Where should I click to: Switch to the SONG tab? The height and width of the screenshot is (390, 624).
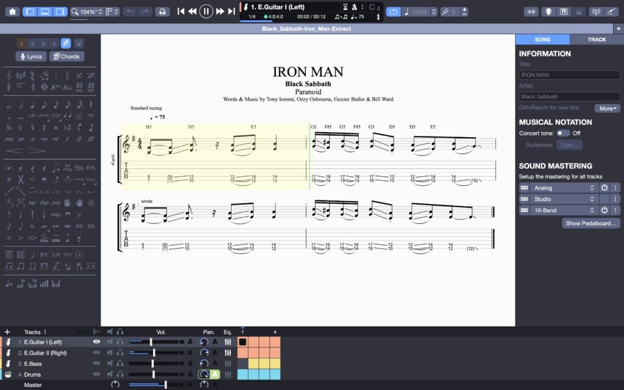pyautogui.click(x=542, y=40)
